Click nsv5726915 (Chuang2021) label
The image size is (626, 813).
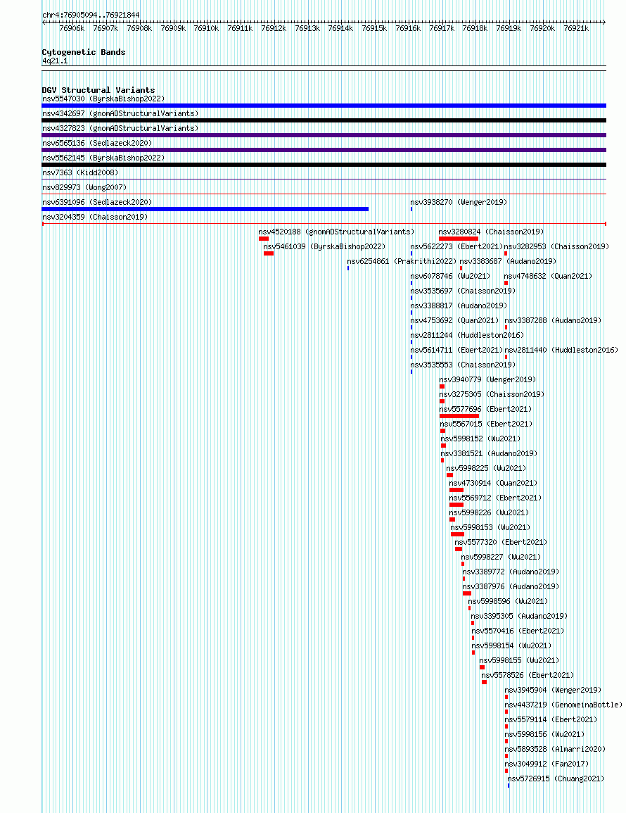(556, 779)
